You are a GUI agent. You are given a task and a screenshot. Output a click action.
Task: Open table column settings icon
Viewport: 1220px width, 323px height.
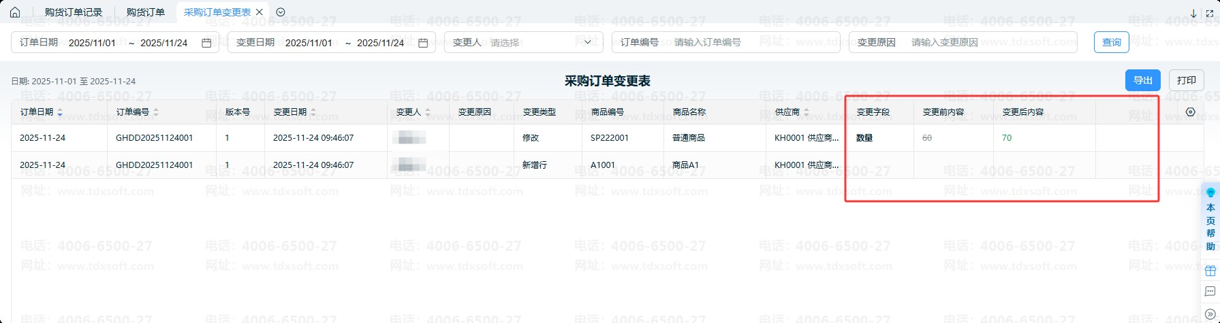[1190, 112]
